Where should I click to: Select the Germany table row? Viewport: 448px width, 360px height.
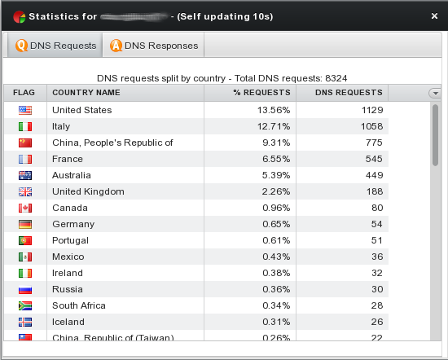[x=196, y=224]
